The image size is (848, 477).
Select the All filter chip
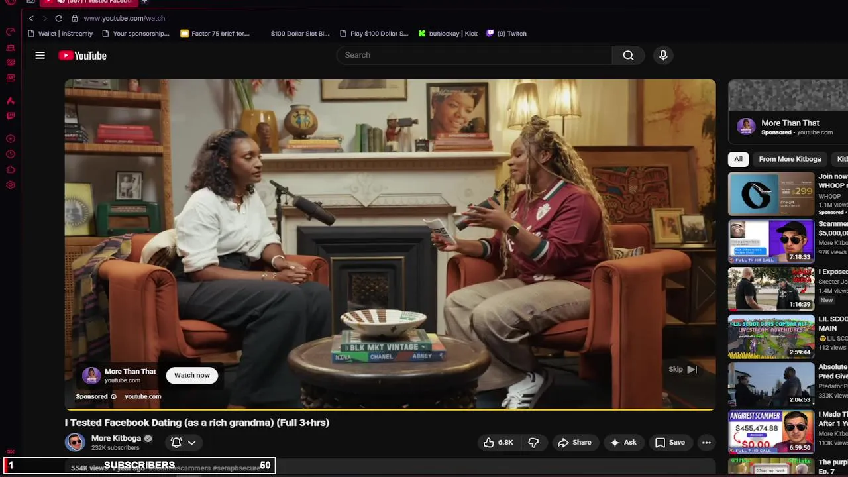point(738,159)
